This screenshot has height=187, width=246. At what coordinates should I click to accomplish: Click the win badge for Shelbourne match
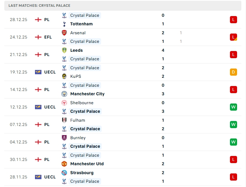(234, 107)
